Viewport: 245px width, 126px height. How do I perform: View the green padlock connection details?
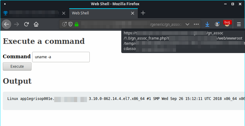[76, 24]
